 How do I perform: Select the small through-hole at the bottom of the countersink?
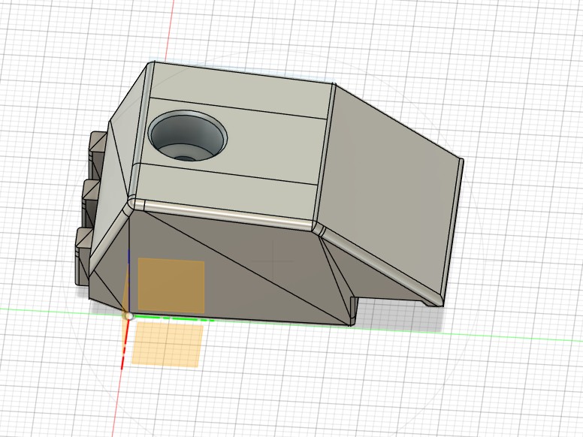185,158
